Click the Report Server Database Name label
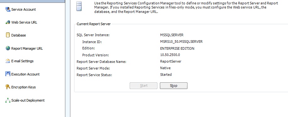288x117 pixels. 101,62
